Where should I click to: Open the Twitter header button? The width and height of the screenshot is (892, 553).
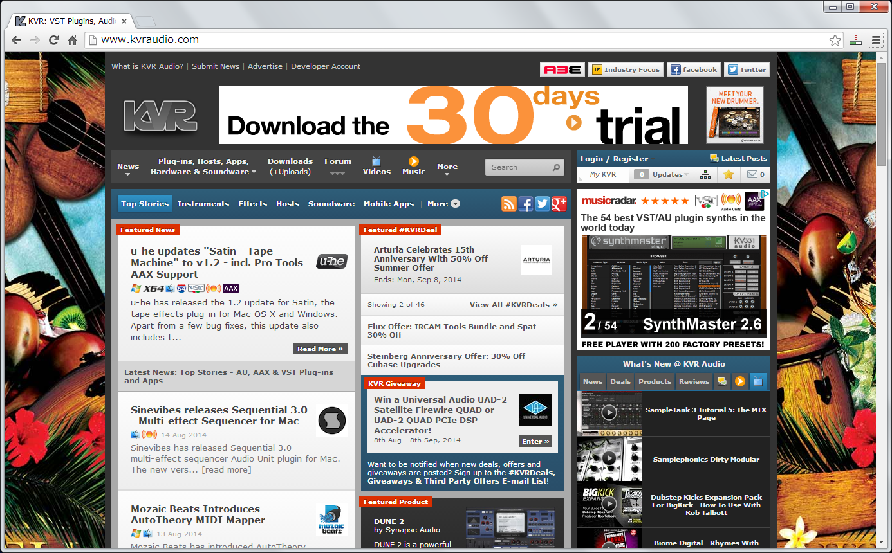[747, 69]
